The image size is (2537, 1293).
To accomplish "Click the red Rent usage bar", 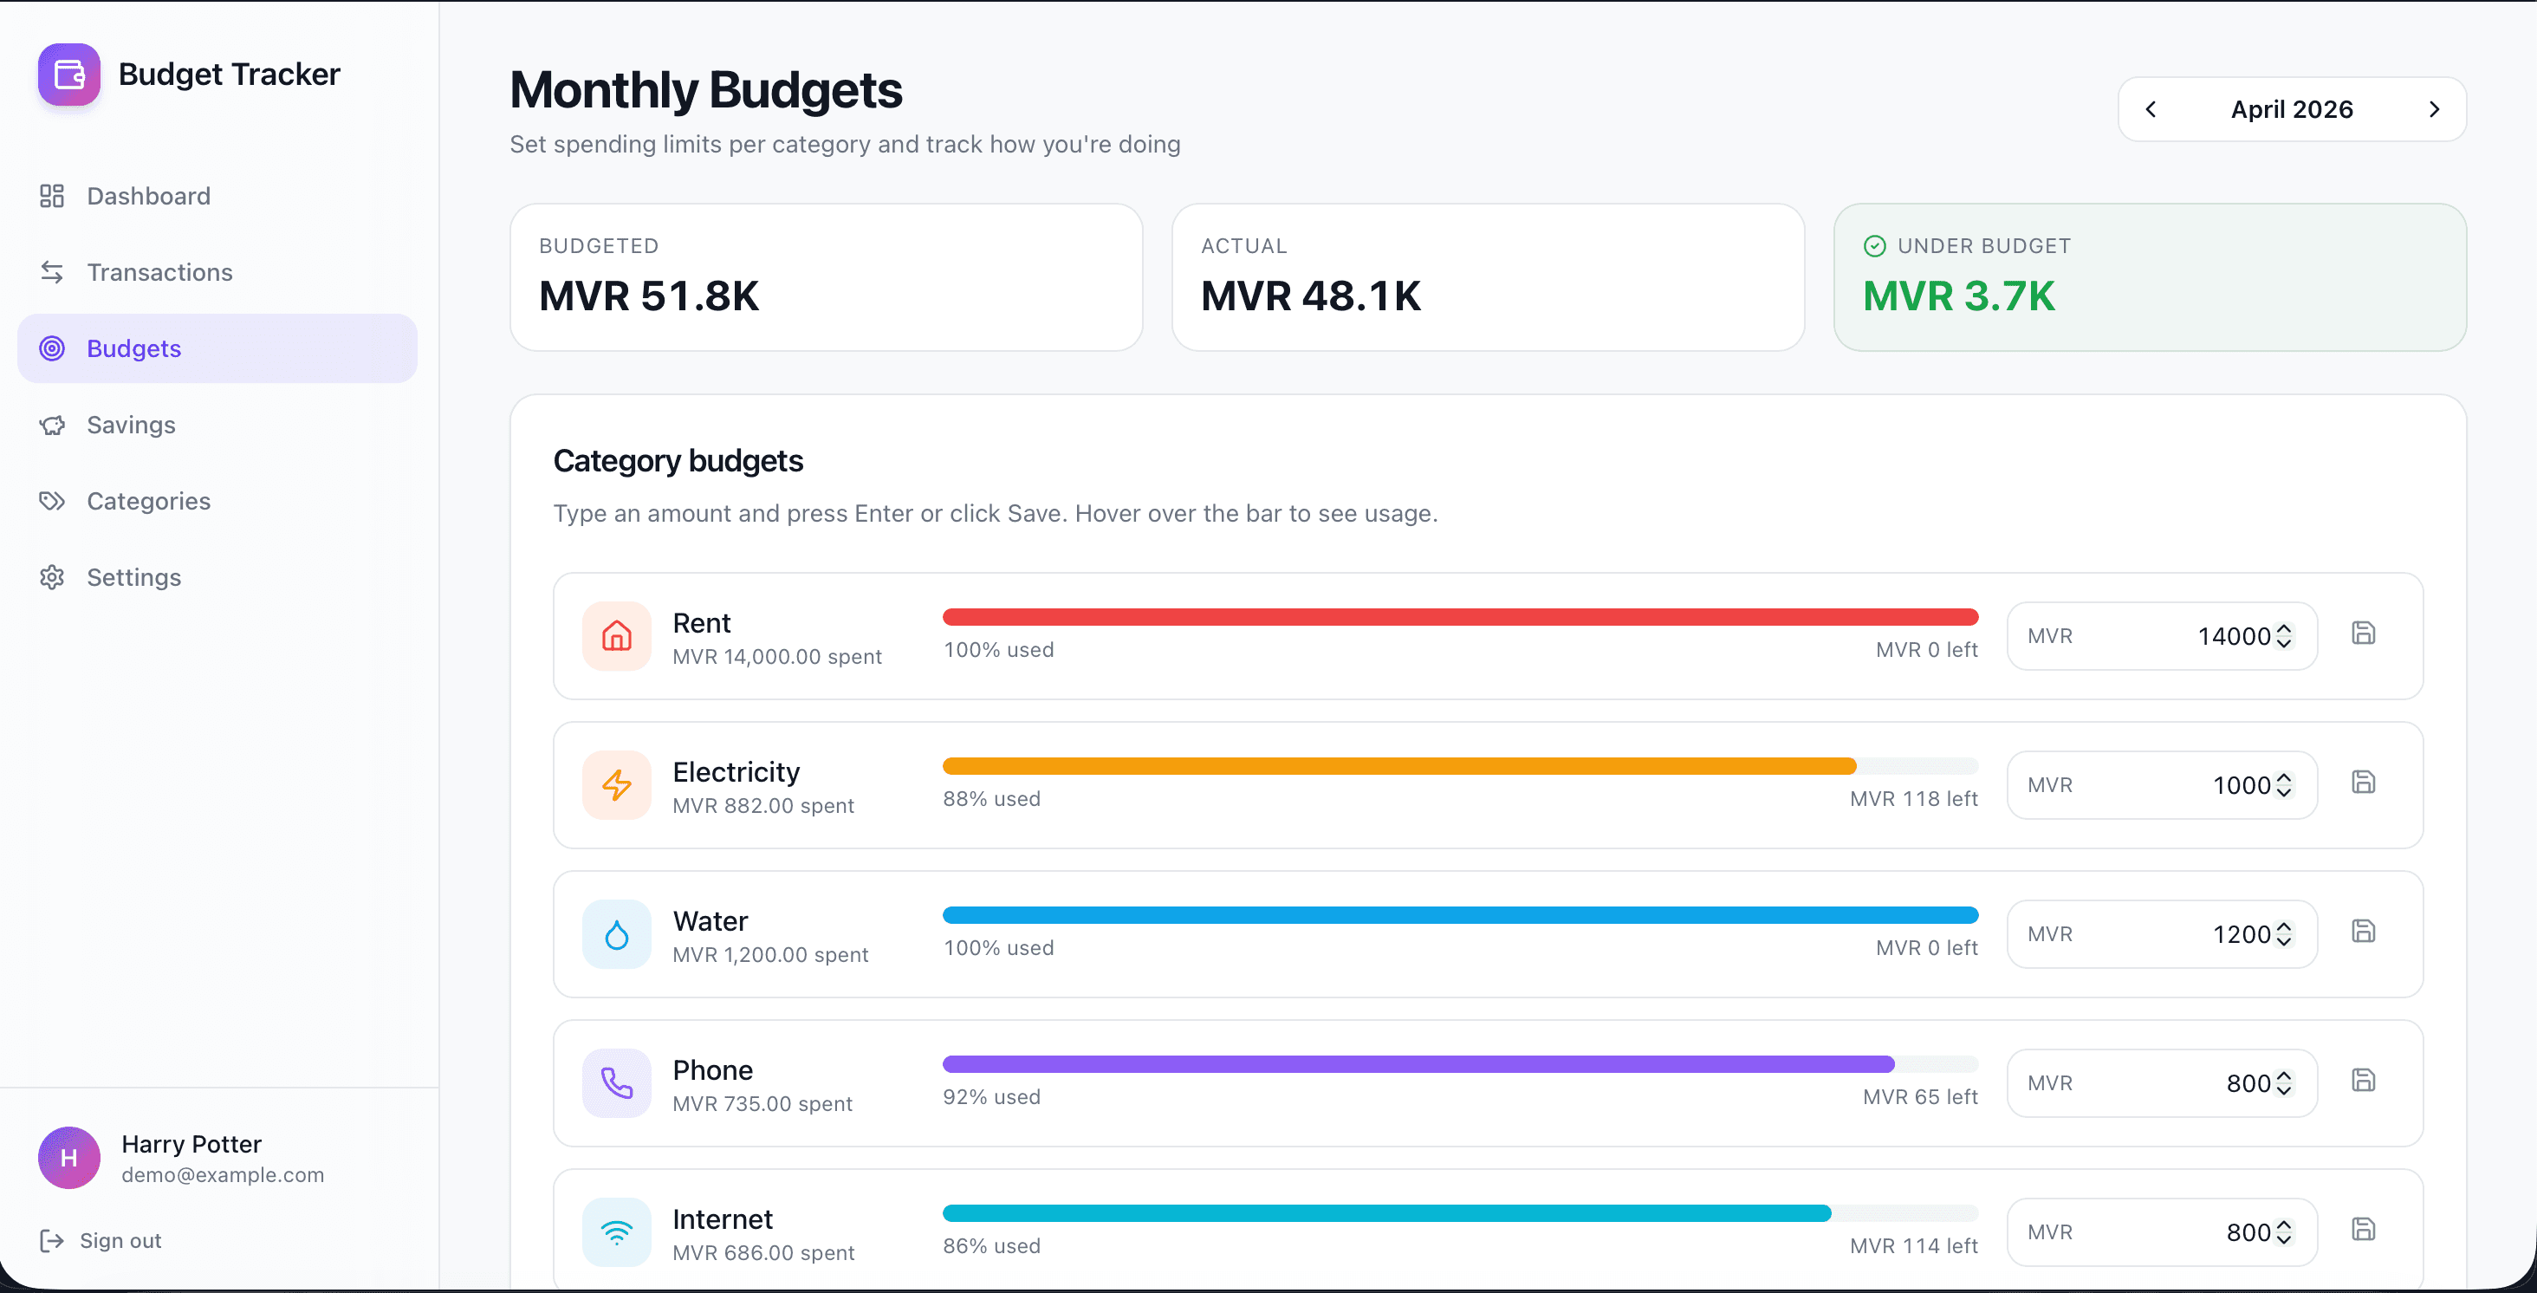I will pos(1461,617).
